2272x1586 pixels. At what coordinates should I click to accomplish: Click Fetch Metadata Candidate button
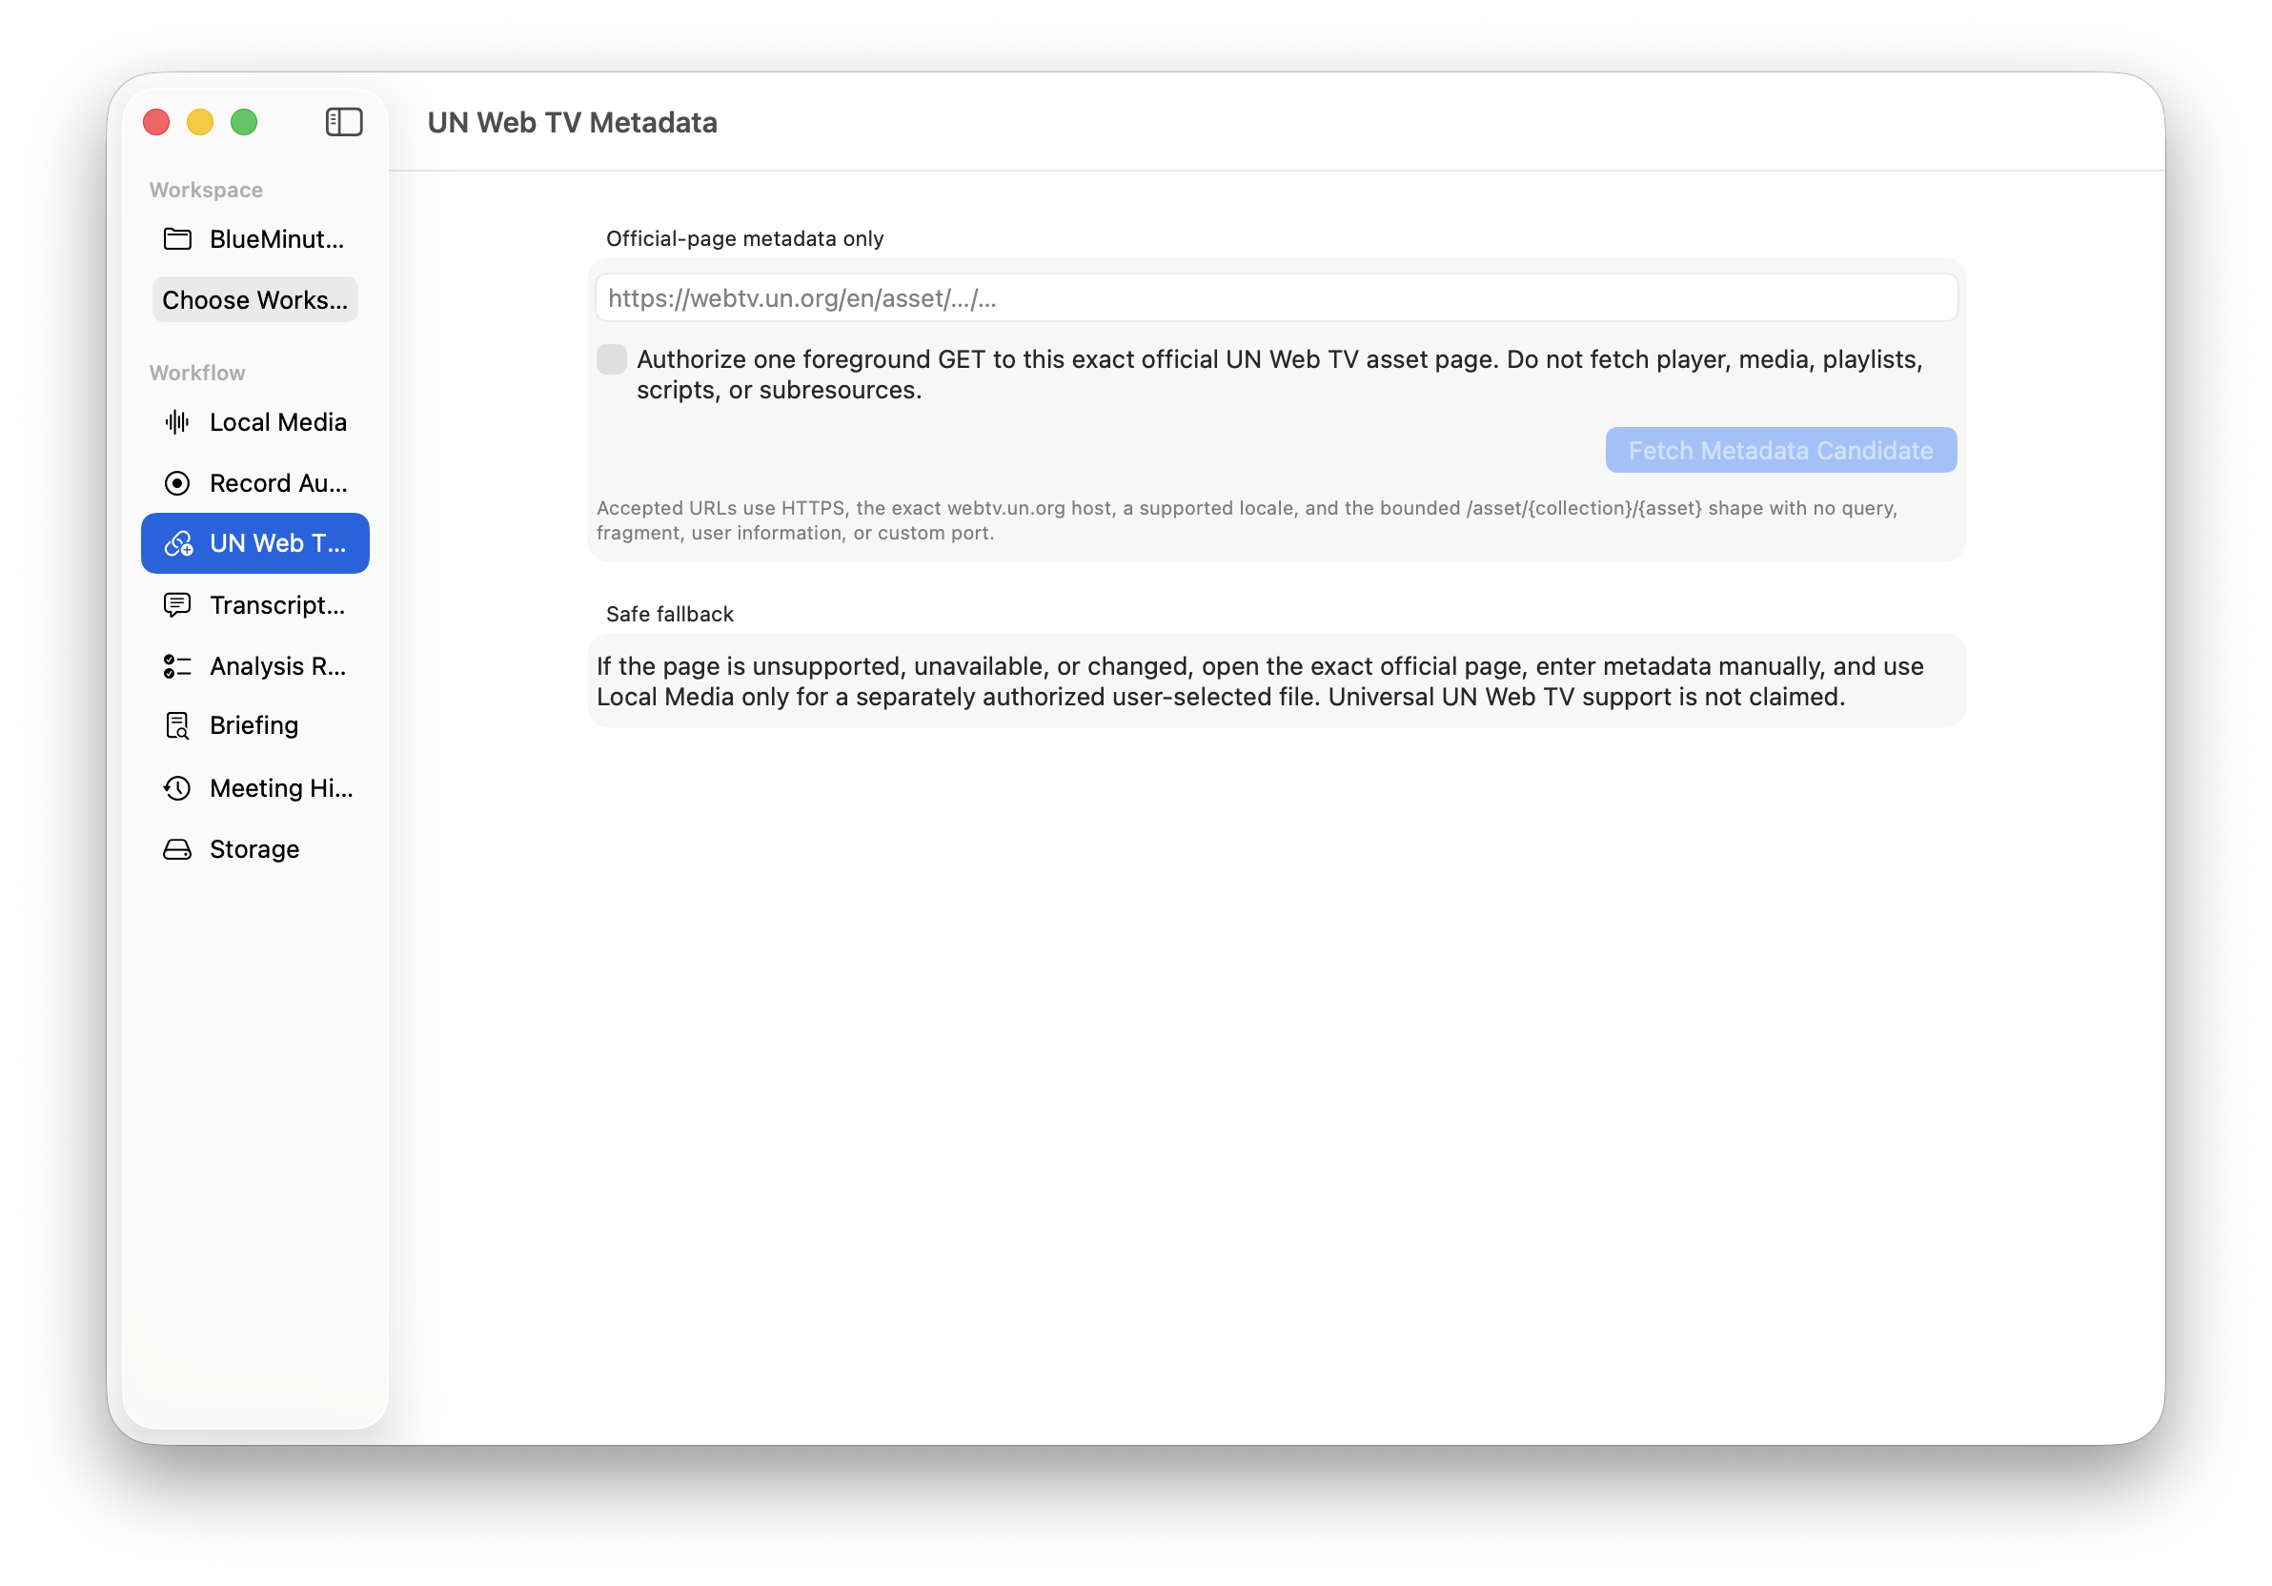click(x=1780, y=450)
